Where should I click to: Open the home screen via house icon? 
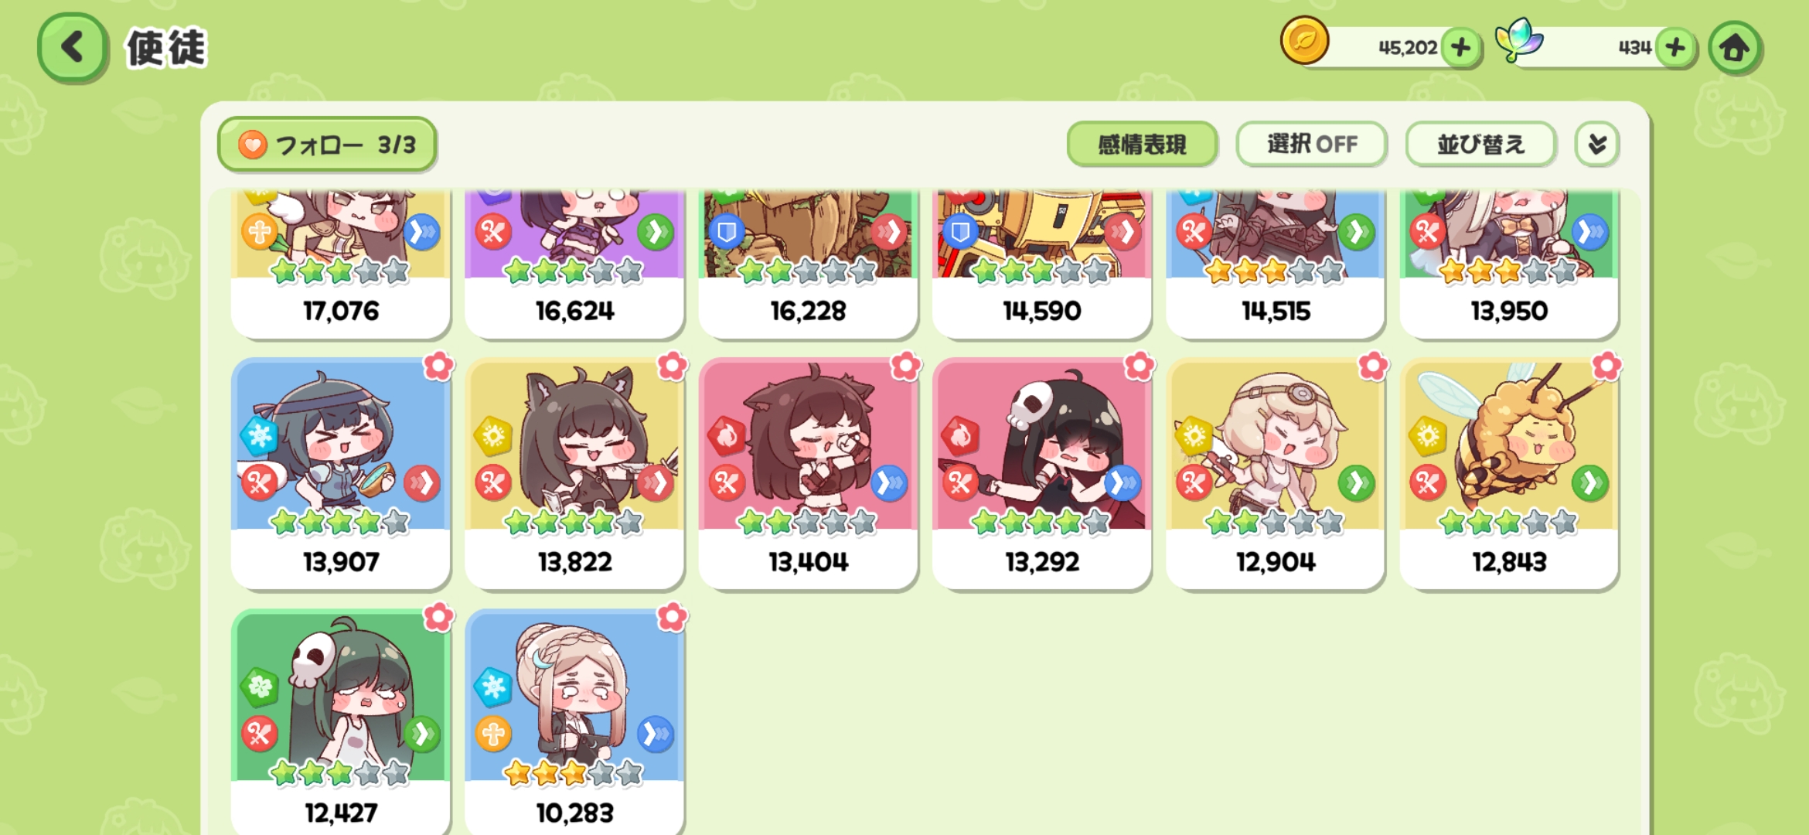[1734, 48]
